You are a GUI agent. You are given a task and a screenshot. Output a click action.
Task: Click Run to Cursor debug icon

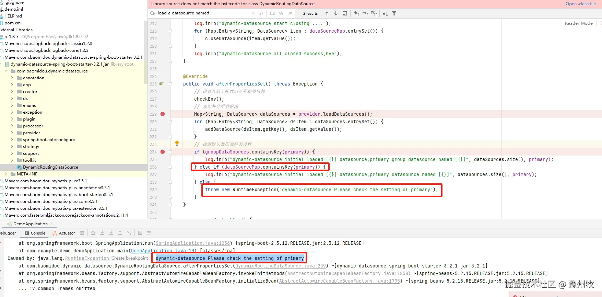pos(129,233)
